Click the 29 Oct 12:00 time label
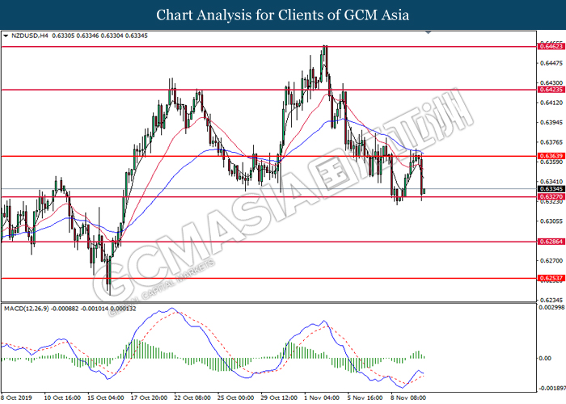This screenshot has width=566, height=404. (x=279, y=398)
